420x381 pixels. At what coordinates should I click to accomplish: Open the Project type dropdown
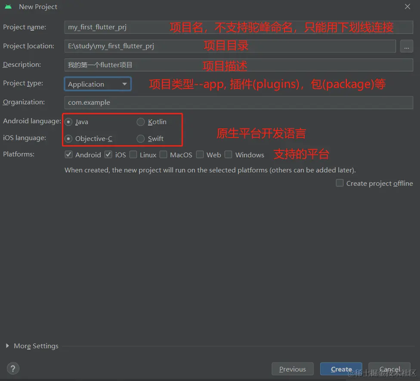coord(98,84)
